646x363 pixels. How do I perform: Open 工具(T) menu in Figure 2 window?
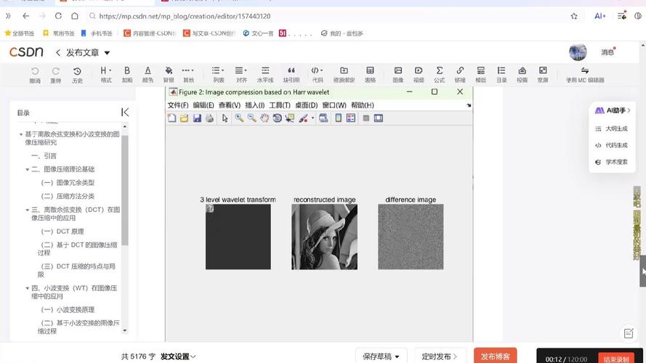click(x=280, y=105)
